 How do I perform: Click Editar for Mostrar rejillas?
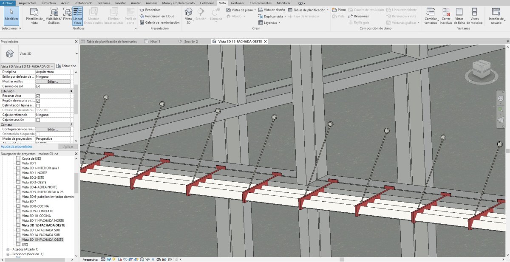click(53, 82)
